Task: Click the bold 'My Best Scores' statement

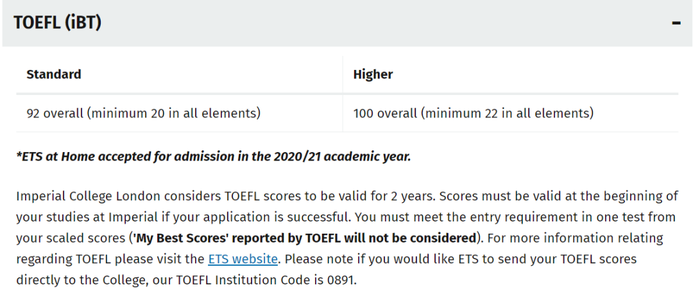Action: (x=305, y=238)
